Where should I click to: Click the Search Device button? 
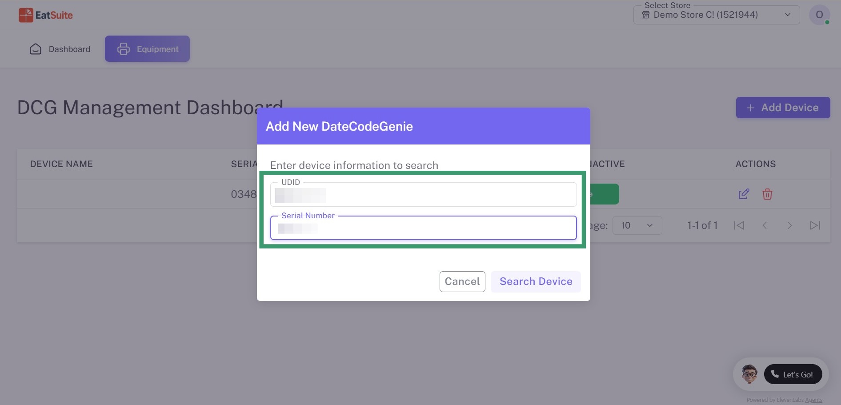[x=536, y=281]
